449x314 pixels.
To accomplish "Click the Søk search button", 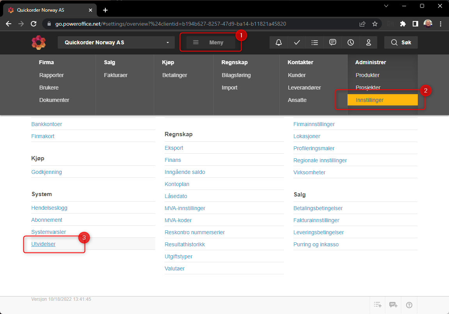I will [x=401, y=42].
